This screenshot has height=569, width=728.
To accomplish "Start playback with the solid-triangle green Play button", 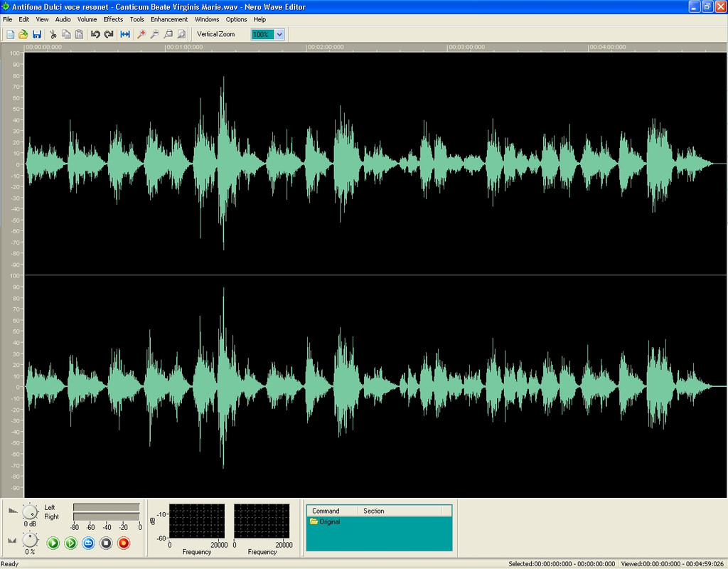I will (53, 543).
